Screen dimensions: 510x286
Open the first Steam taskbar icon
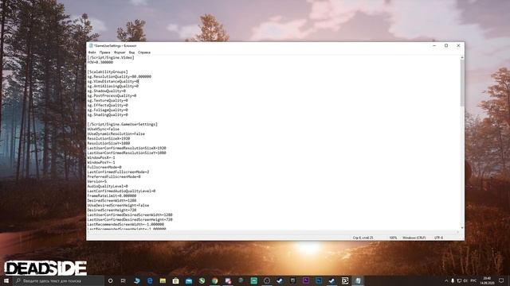click(280, 280)
